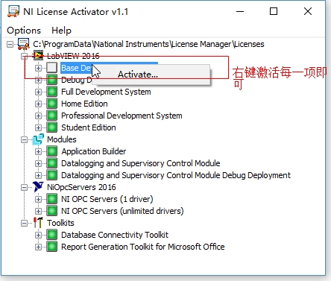Expand the DSC Module Debug Deployment node
Viewport: 331px width, 281px height.
click(38, 175)
